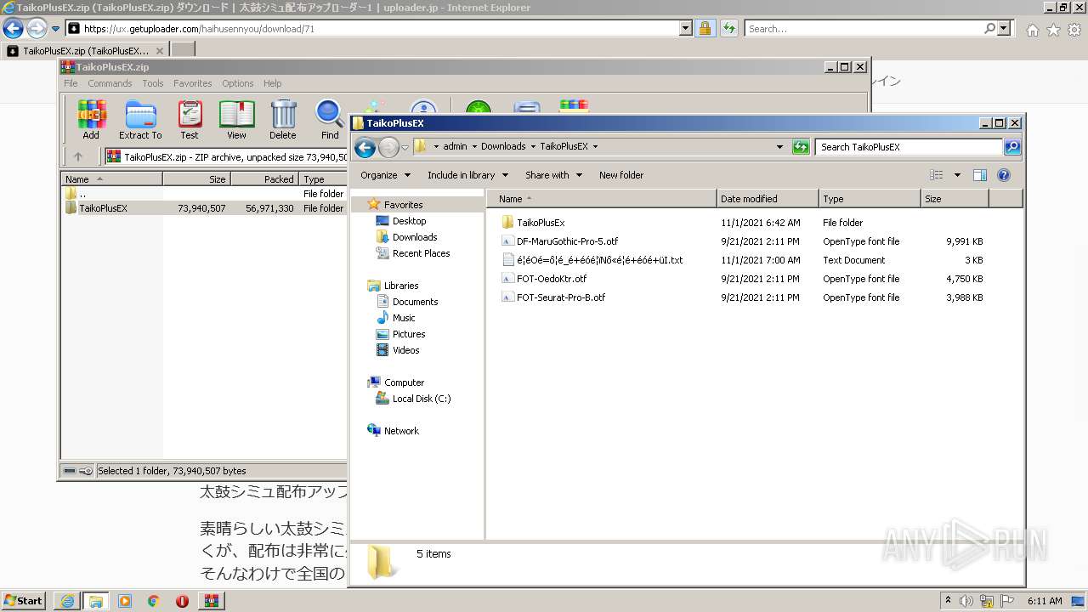This screenshot has height=612, width=1088.
Task: Select DF-MaruGothic-Pro-5.otf file
Action: point(567,241)
